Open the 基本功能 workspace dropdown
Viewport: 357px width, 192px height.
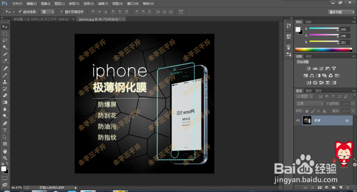point(341,12)
